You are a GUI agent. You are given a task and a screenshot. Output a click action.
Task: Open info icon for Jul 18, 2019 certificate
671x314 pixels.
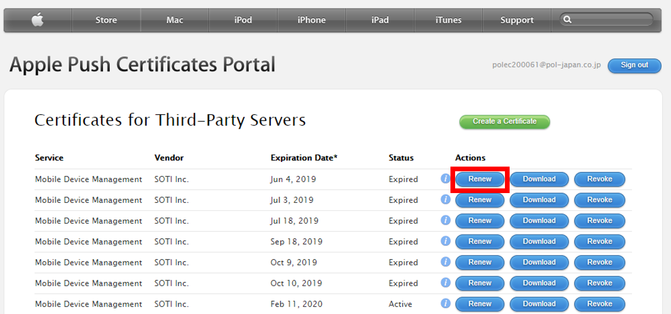[x=445, y=220]
